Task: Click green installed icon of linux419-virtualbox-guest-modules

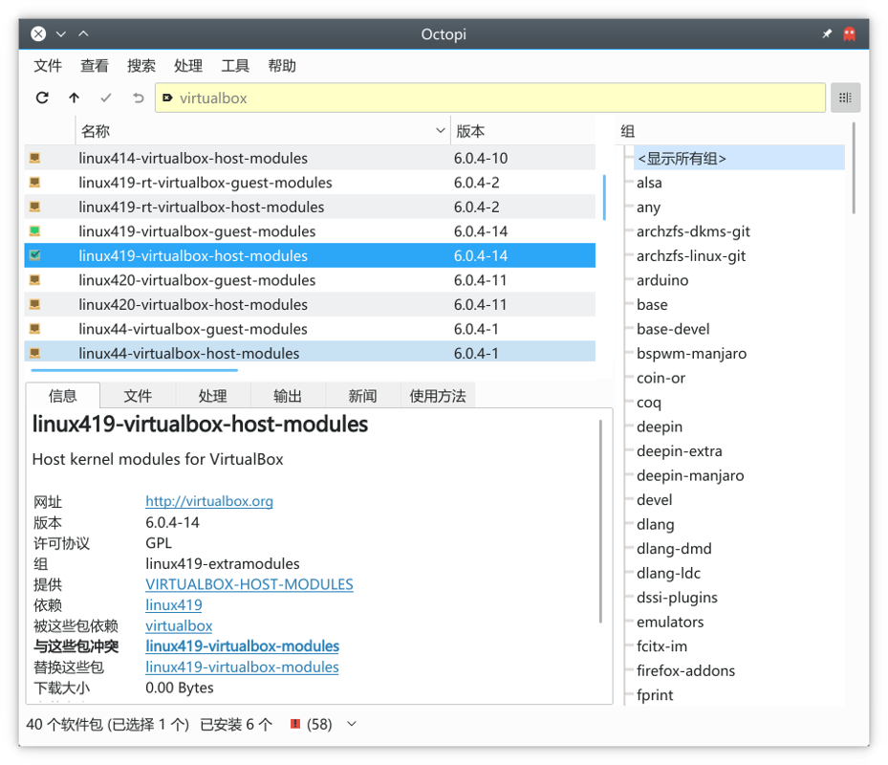Action: (x=34, y=230)
